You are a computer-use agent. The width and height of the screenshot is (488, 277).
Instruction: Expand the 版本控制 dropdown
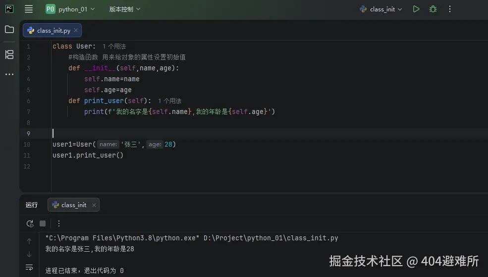pyautogui.click(x=125, y=9)
